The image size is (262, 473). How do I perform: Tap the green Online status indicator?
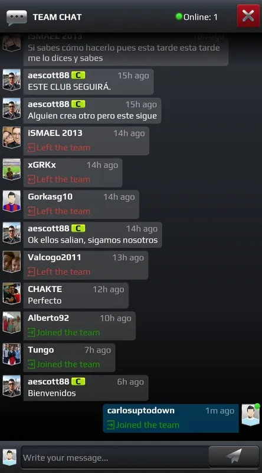[179, 17]
